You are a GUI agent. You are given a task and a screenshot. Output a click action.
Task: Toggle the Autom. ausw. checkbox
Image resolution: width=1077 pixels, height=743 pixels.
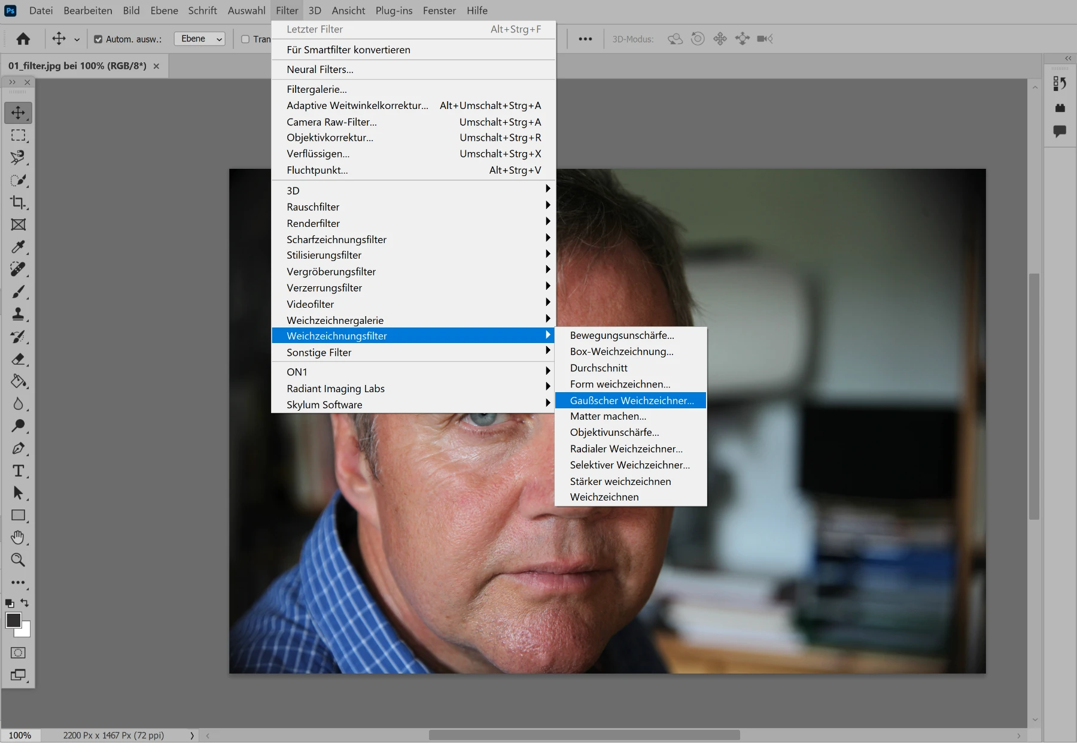click(x=98, y=40)
